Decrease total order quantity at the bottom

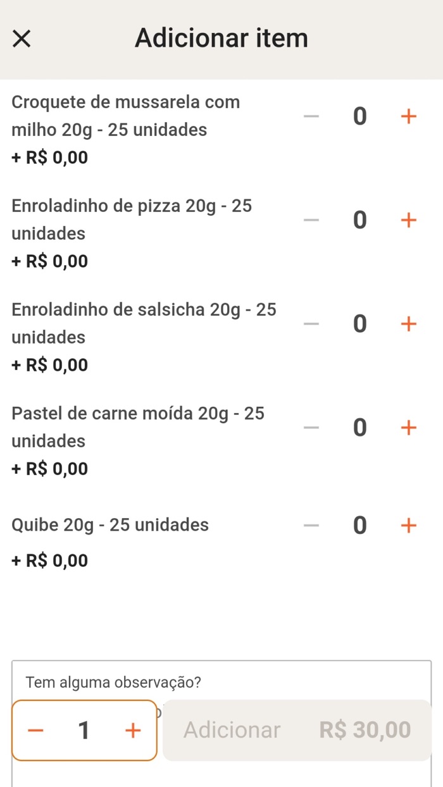tap(36, 730)
